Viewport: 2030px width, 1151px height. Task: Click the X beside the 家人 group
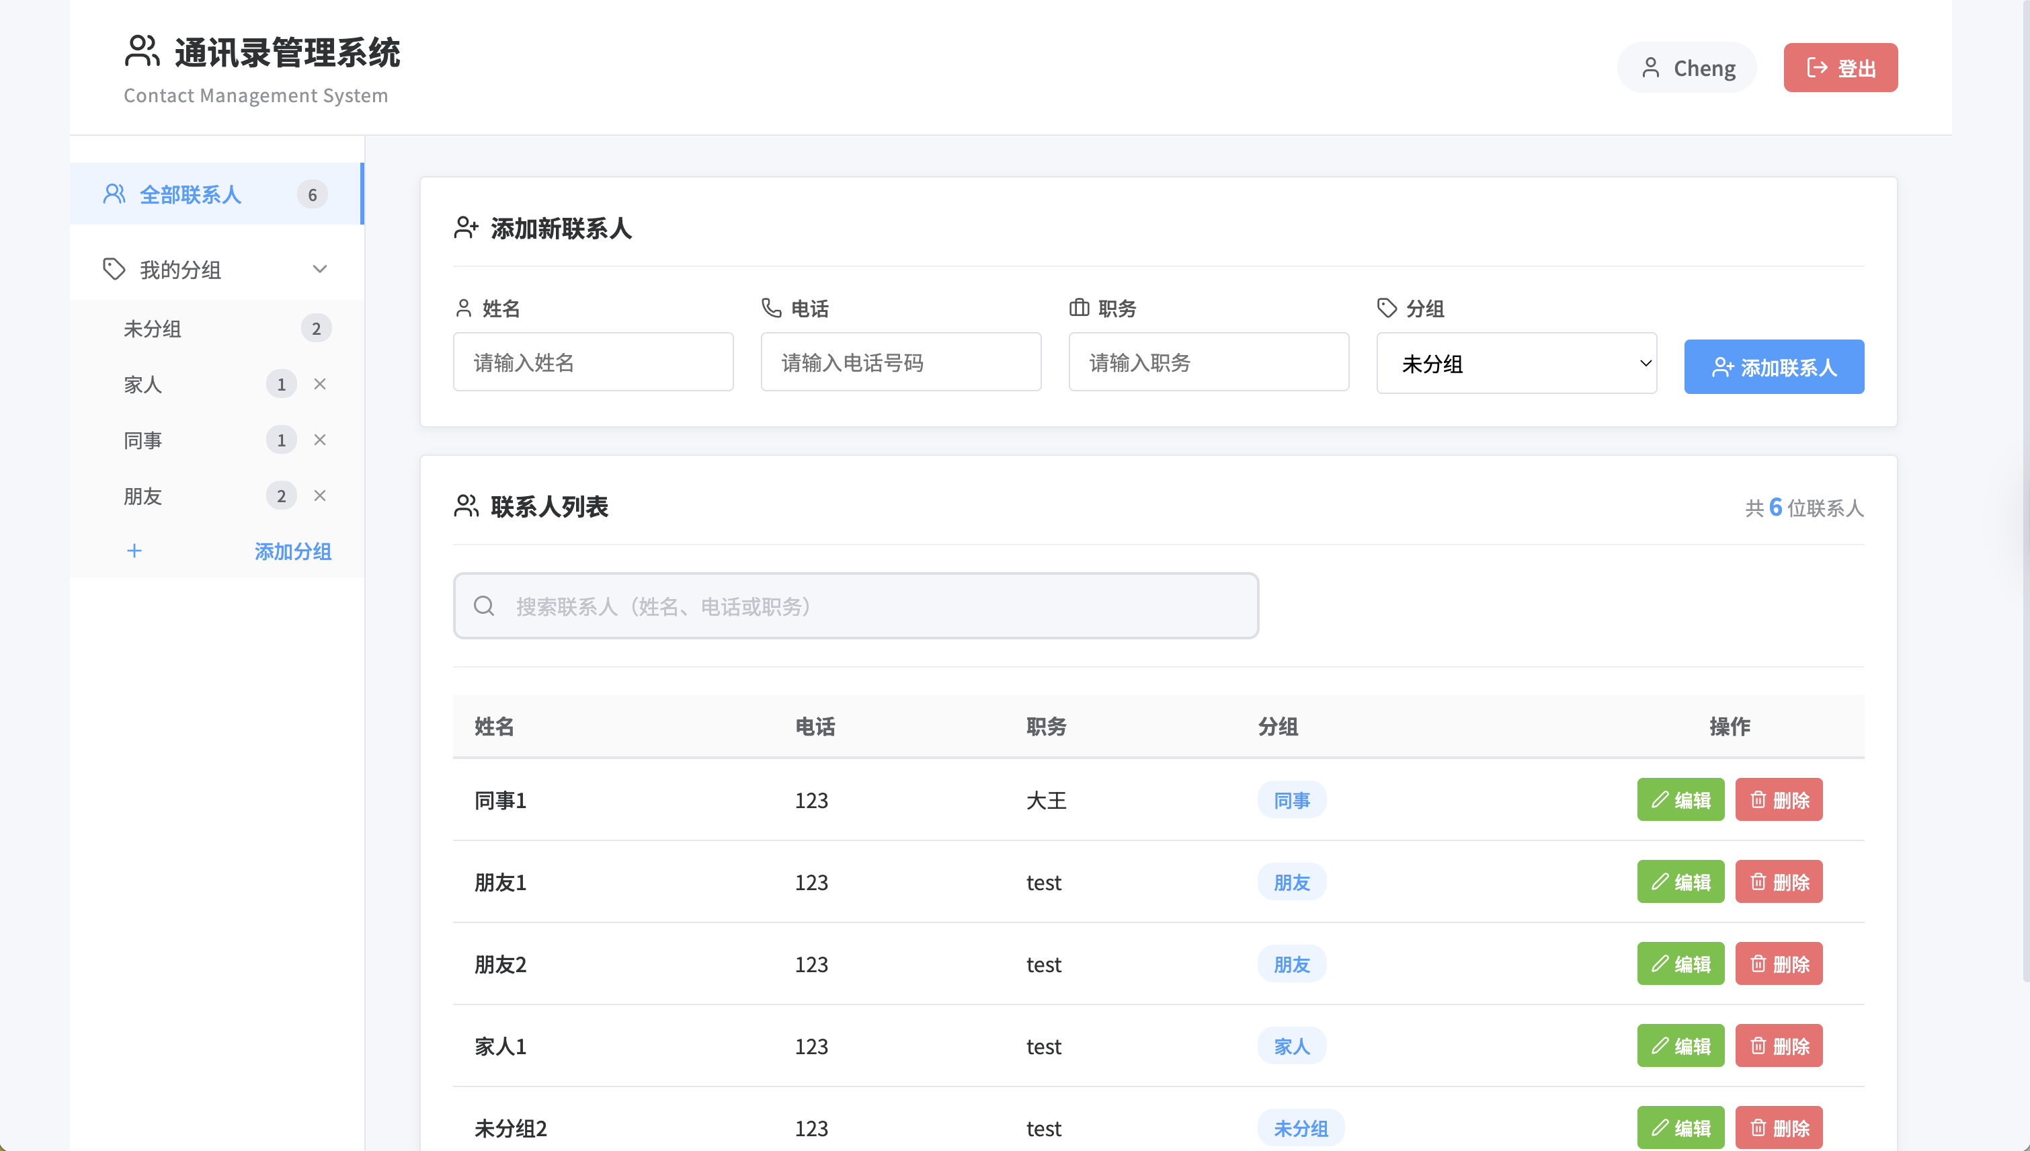point(319,384)
